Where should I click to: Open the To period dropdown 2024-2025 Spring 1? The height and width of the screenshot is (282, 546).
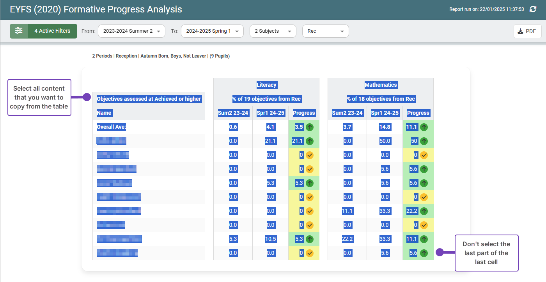pos(212,31)
